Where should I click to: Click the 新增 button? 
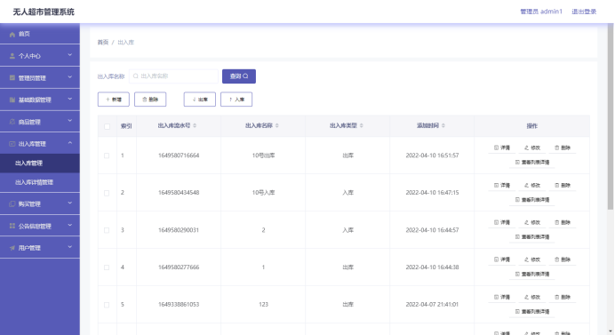(x=114, y=100)
